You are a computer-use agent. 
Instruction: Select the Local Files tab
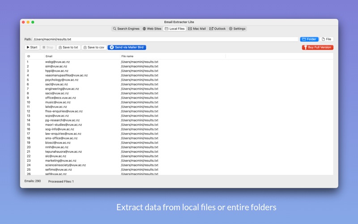(x=175, y=29)
